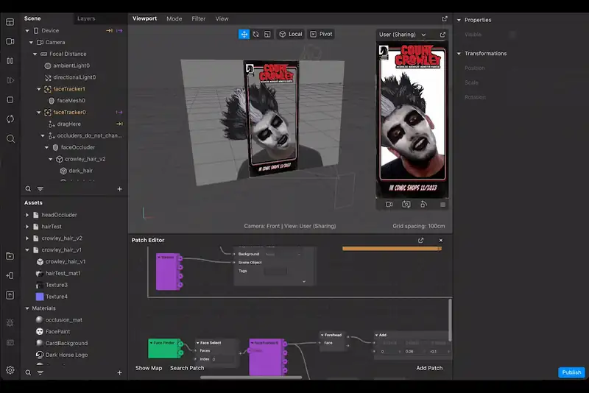This screenshot has width=589, height=393.
Task: Pop out the simulator preview
Action: tap(442, 35)
